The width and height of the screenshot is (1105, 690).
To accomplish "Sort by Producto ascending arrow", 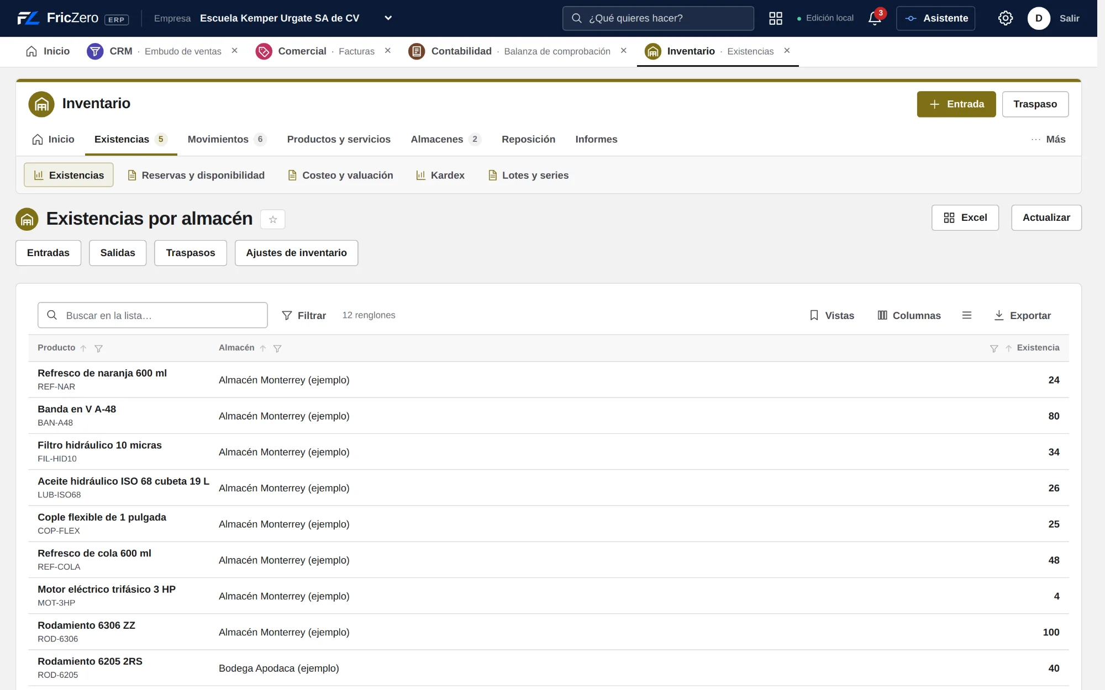I will (83, 348).
